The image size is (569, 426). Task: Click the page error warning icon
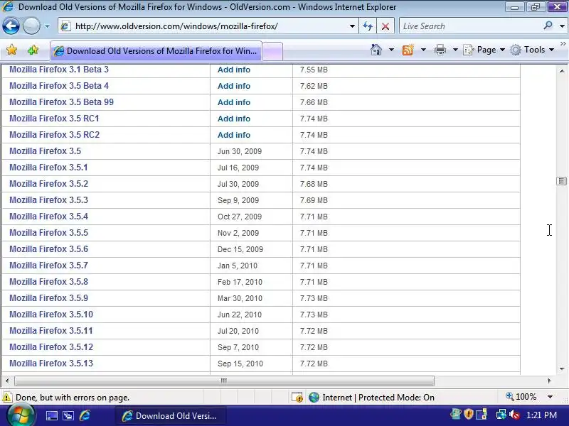click(x=7, y=398)
